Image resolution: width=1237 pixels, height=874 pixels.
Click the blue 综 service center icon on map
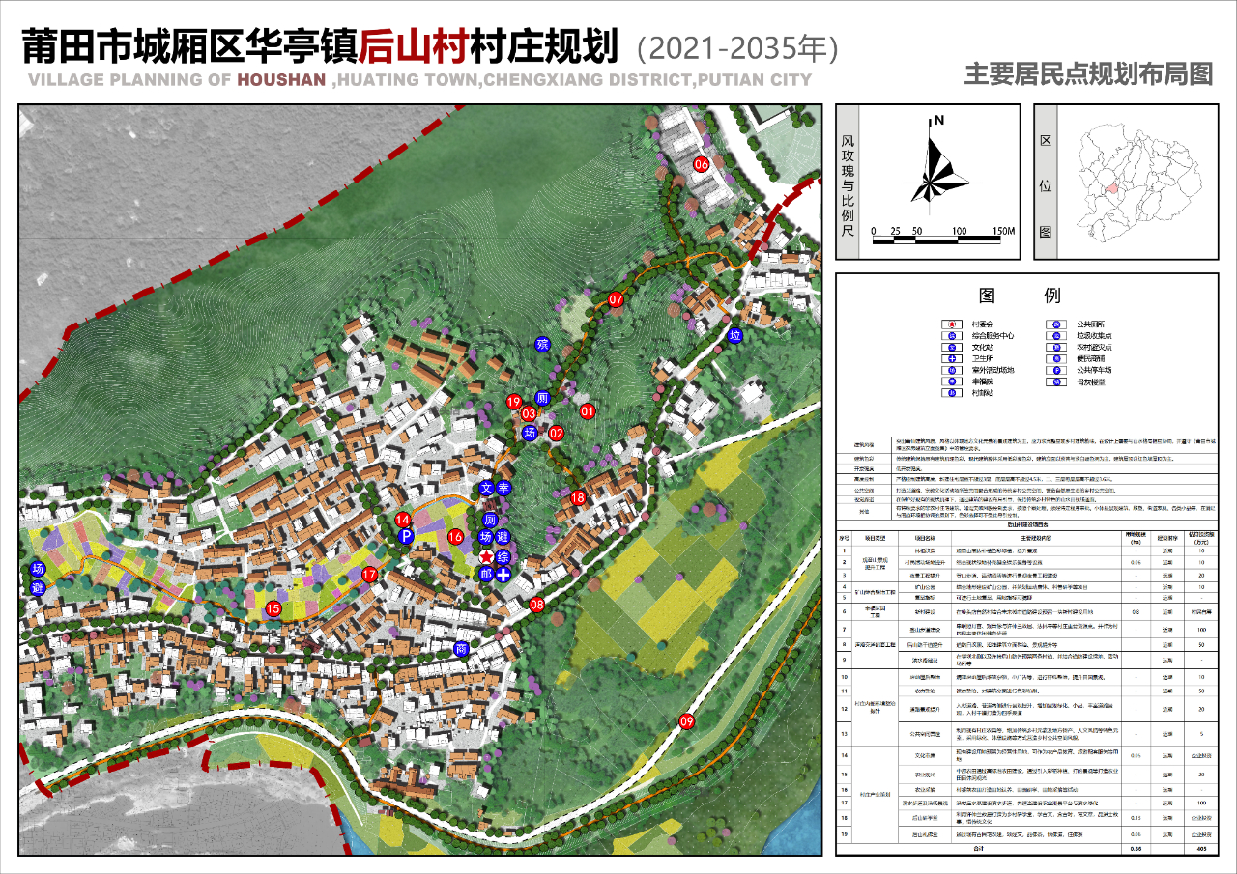tap(503, 556)
